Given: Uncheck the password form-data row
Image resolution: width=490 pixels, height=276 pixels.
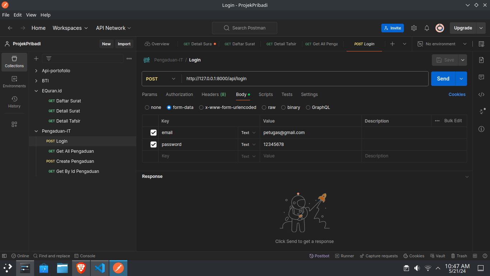Looking at the screenshot, I should pyautogui.click(x=154, y=144).
